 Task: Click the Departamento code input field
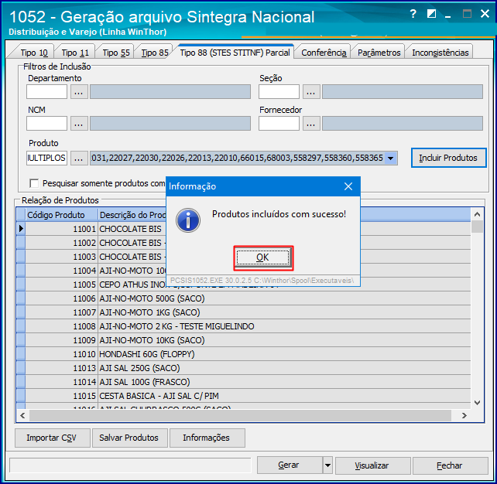tap(47, 92)
